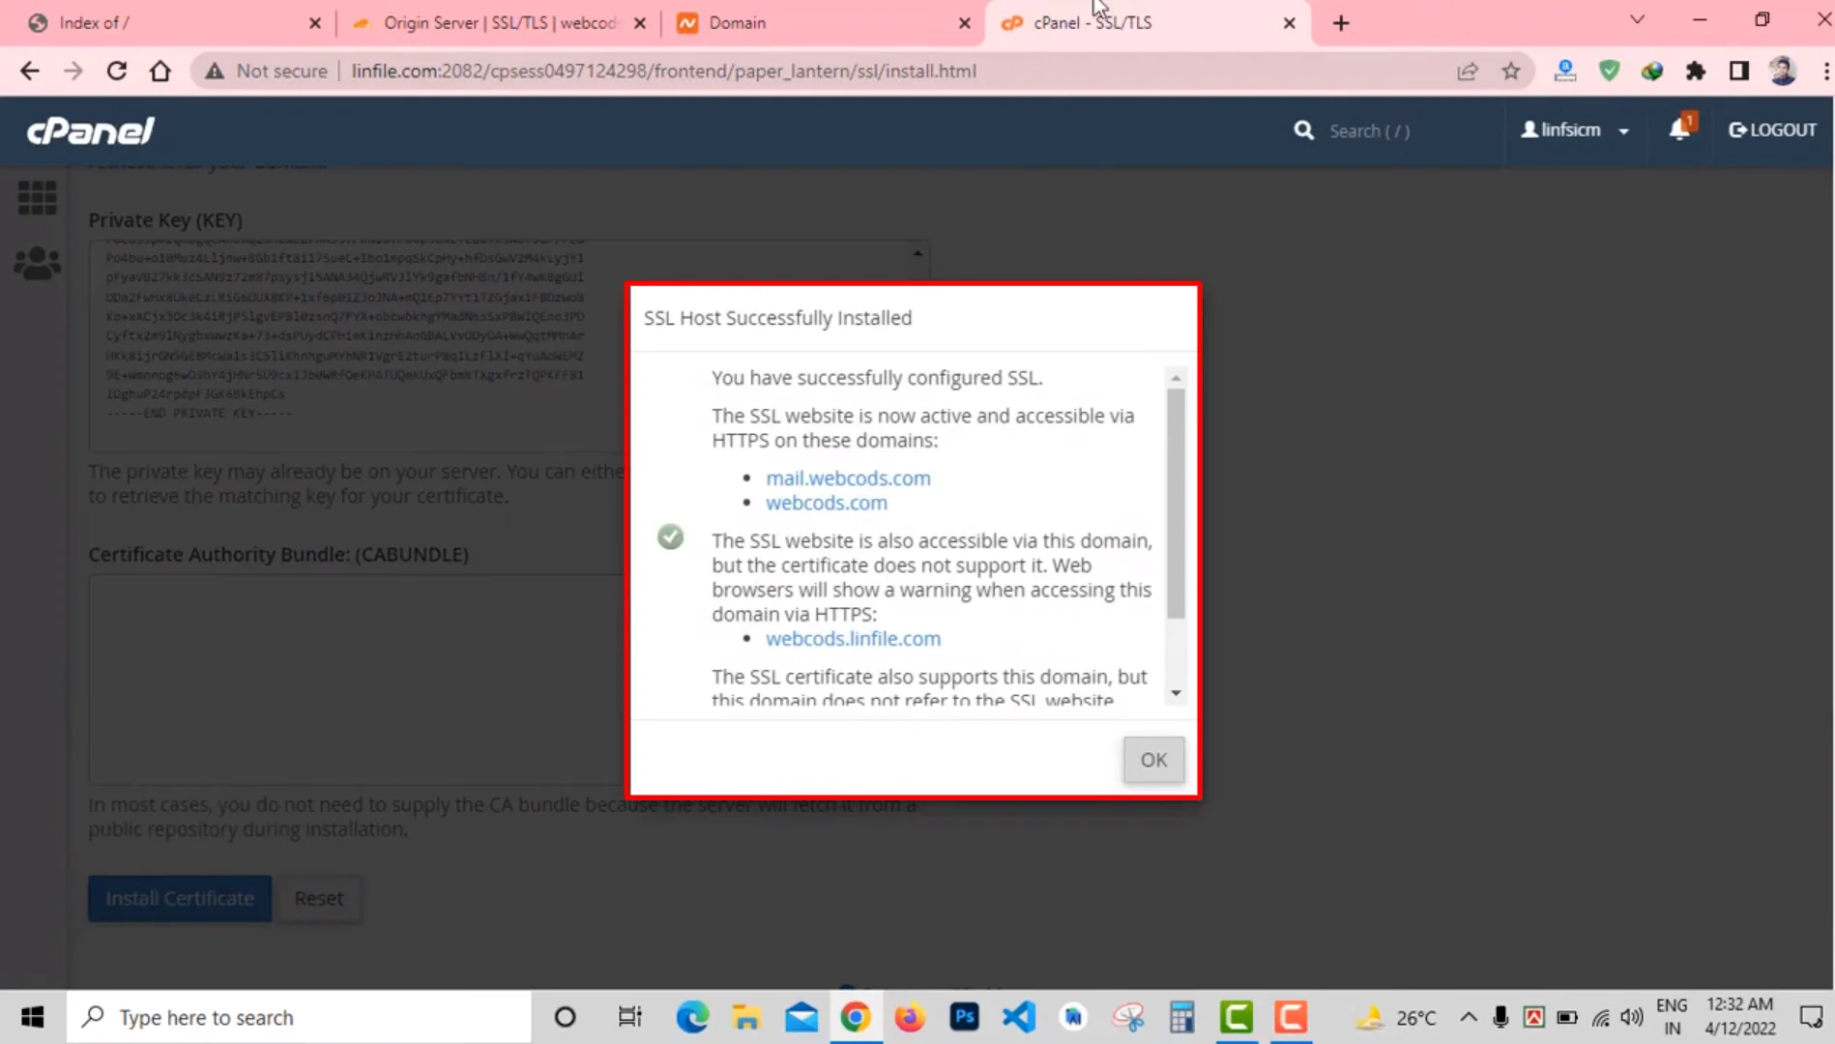Show hidden system tray icons

tap(1469, 1017)
